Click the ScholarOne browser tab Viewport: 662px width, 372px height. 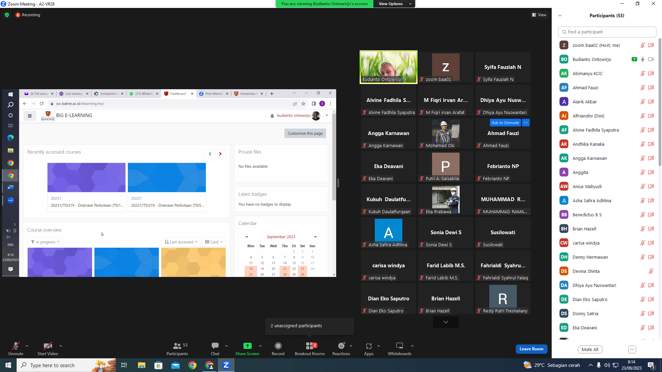pos(108,94)
